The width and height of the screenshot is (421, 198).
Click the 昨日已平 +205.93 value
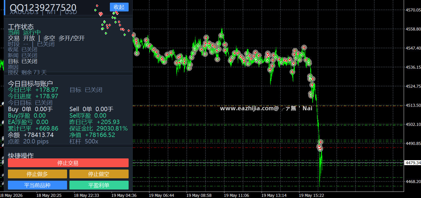(x=95, y=122)
